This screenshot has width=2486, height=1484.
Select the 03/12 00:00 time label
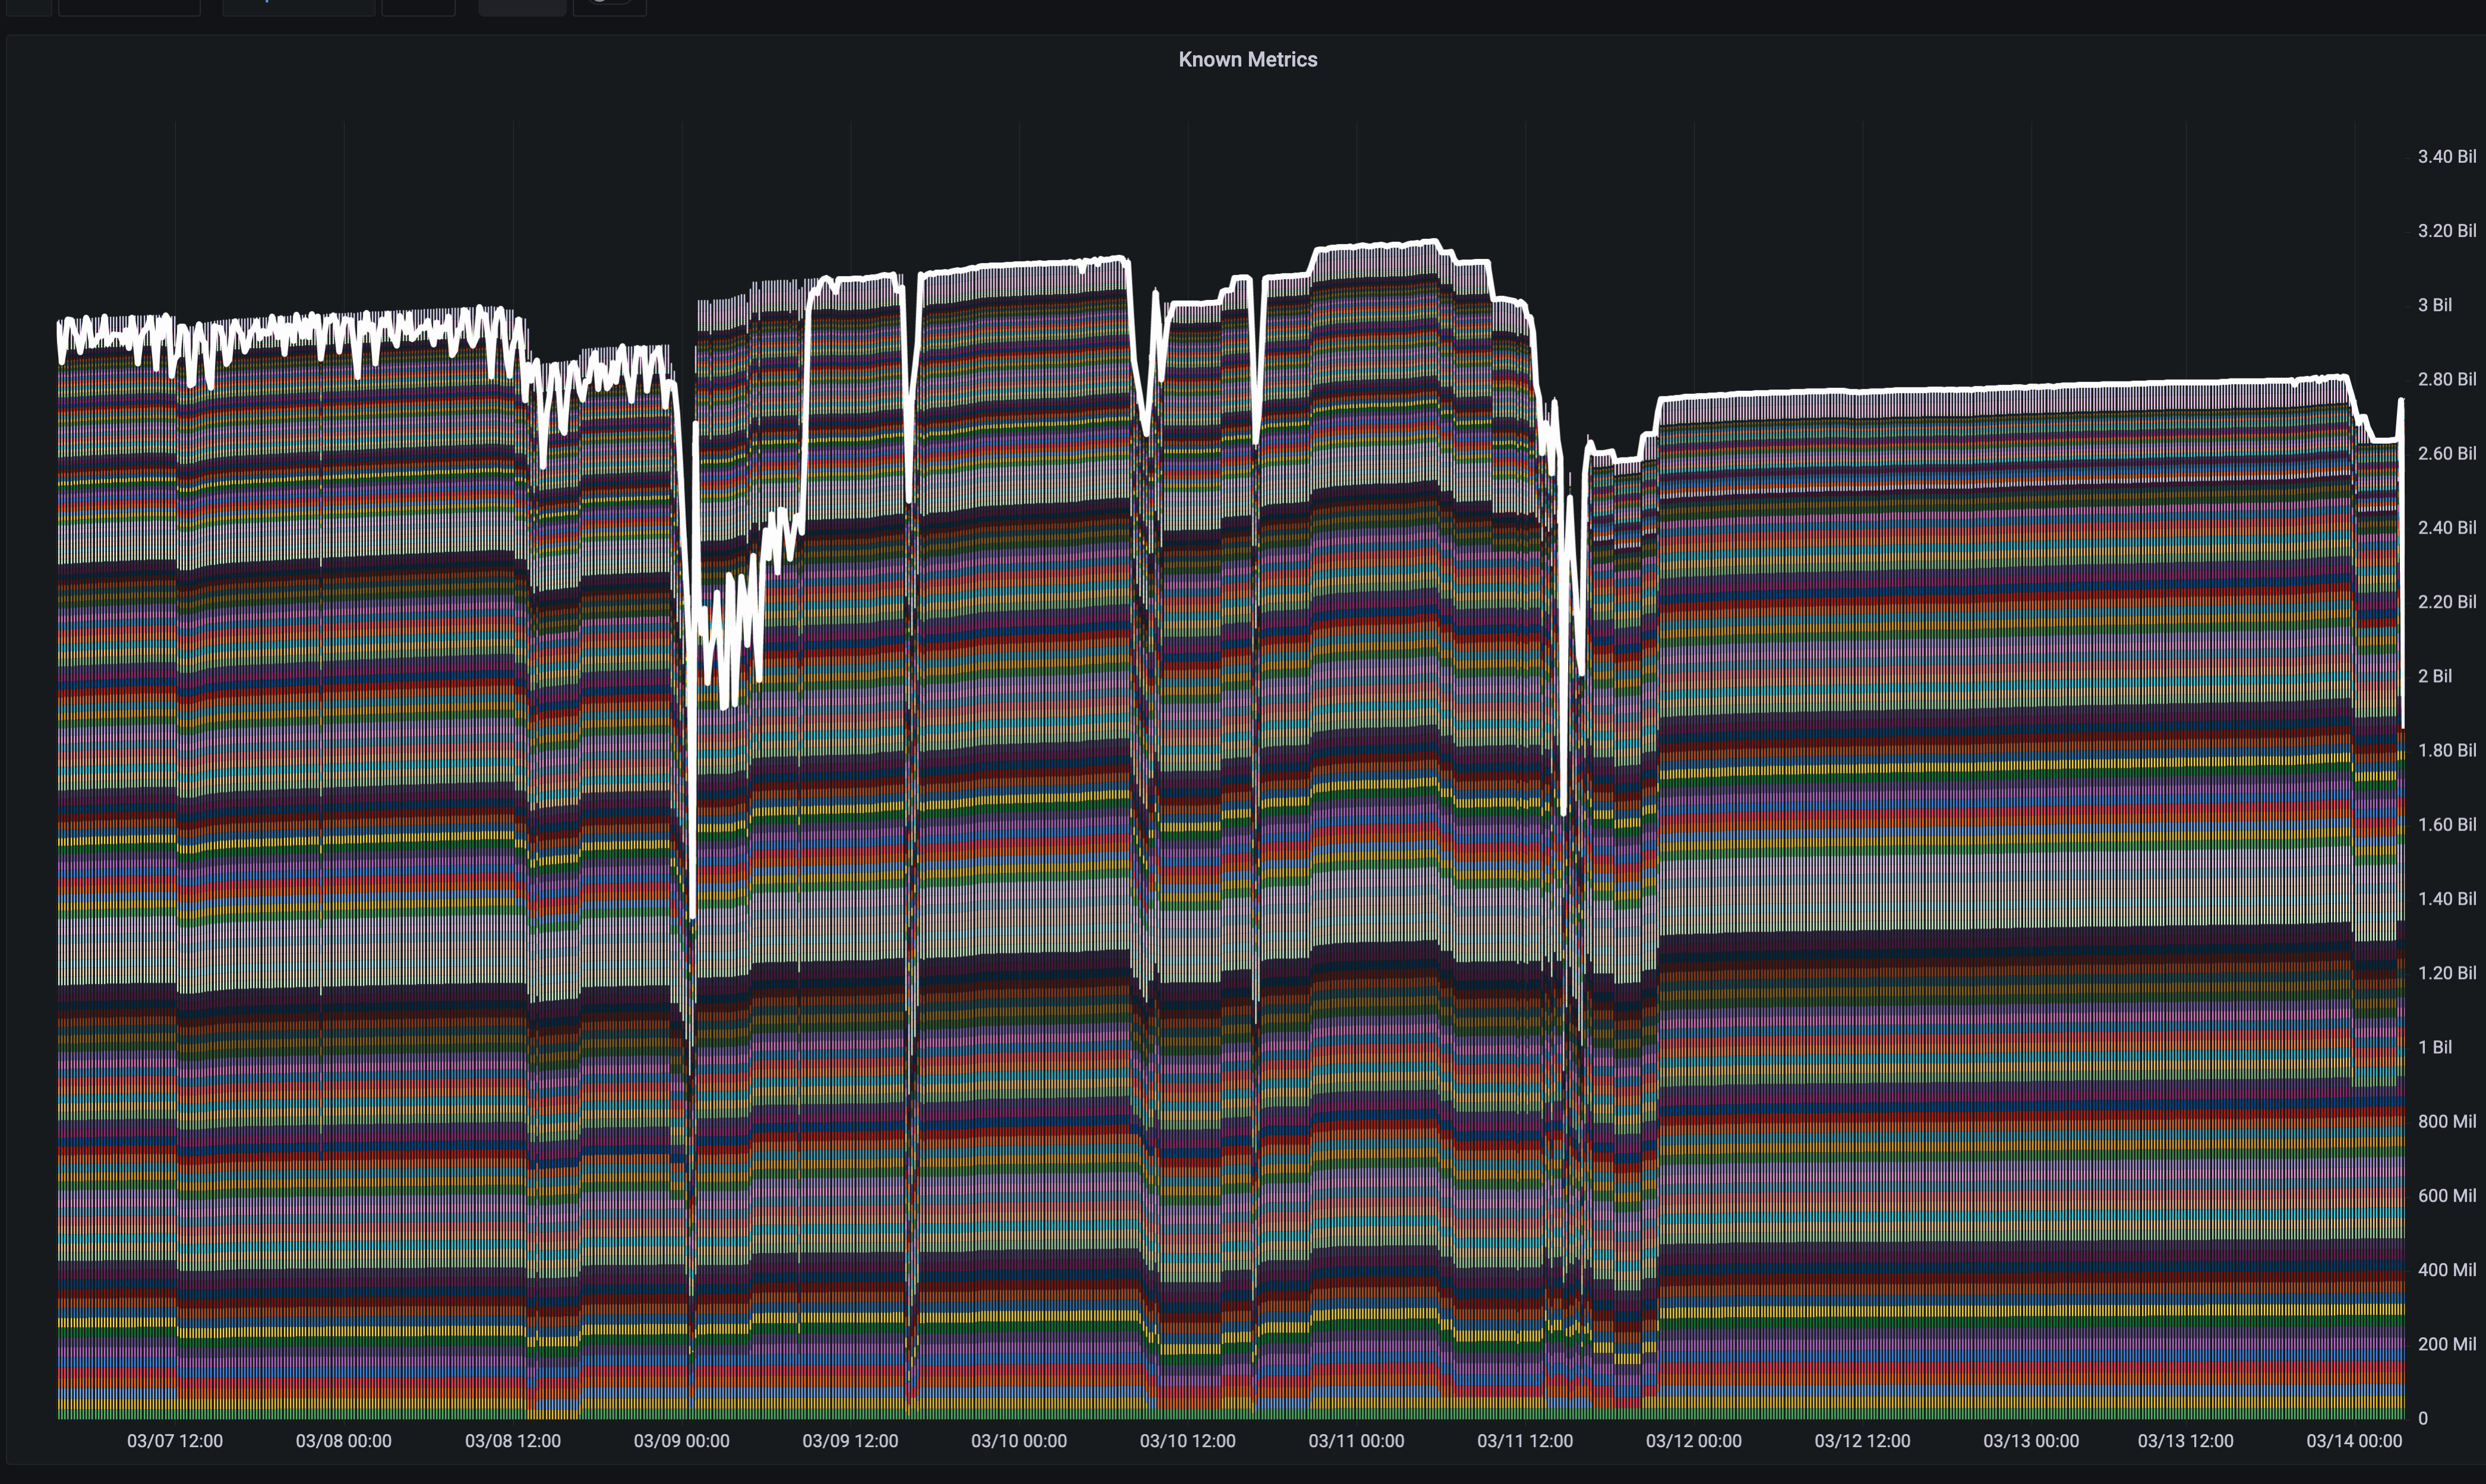1694,1441
